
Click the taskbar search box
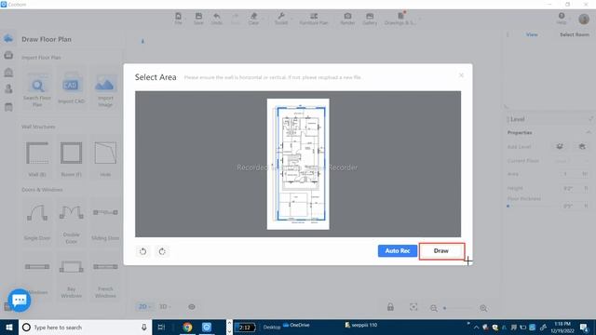pos(85,327)
